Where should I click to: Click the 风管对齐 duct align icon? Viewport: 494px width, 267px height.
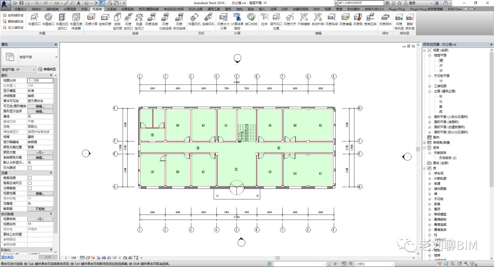point(290,19)
